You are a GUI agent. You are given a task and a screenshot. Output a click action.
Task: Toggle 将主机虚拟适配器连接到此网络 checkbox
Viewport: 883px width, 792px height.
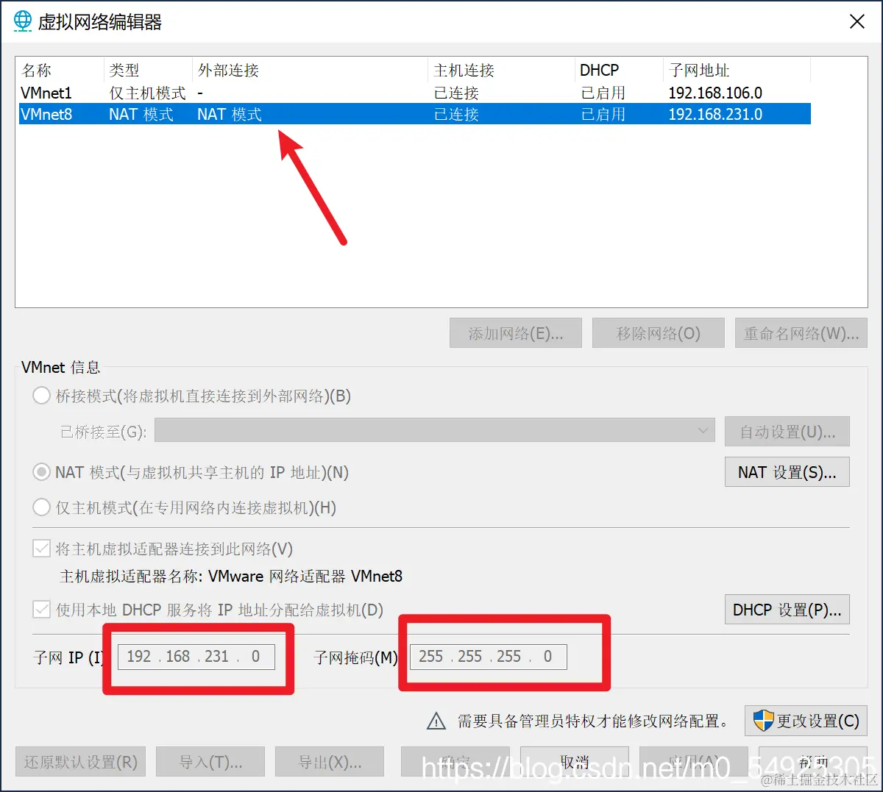[x=42, y=549]
